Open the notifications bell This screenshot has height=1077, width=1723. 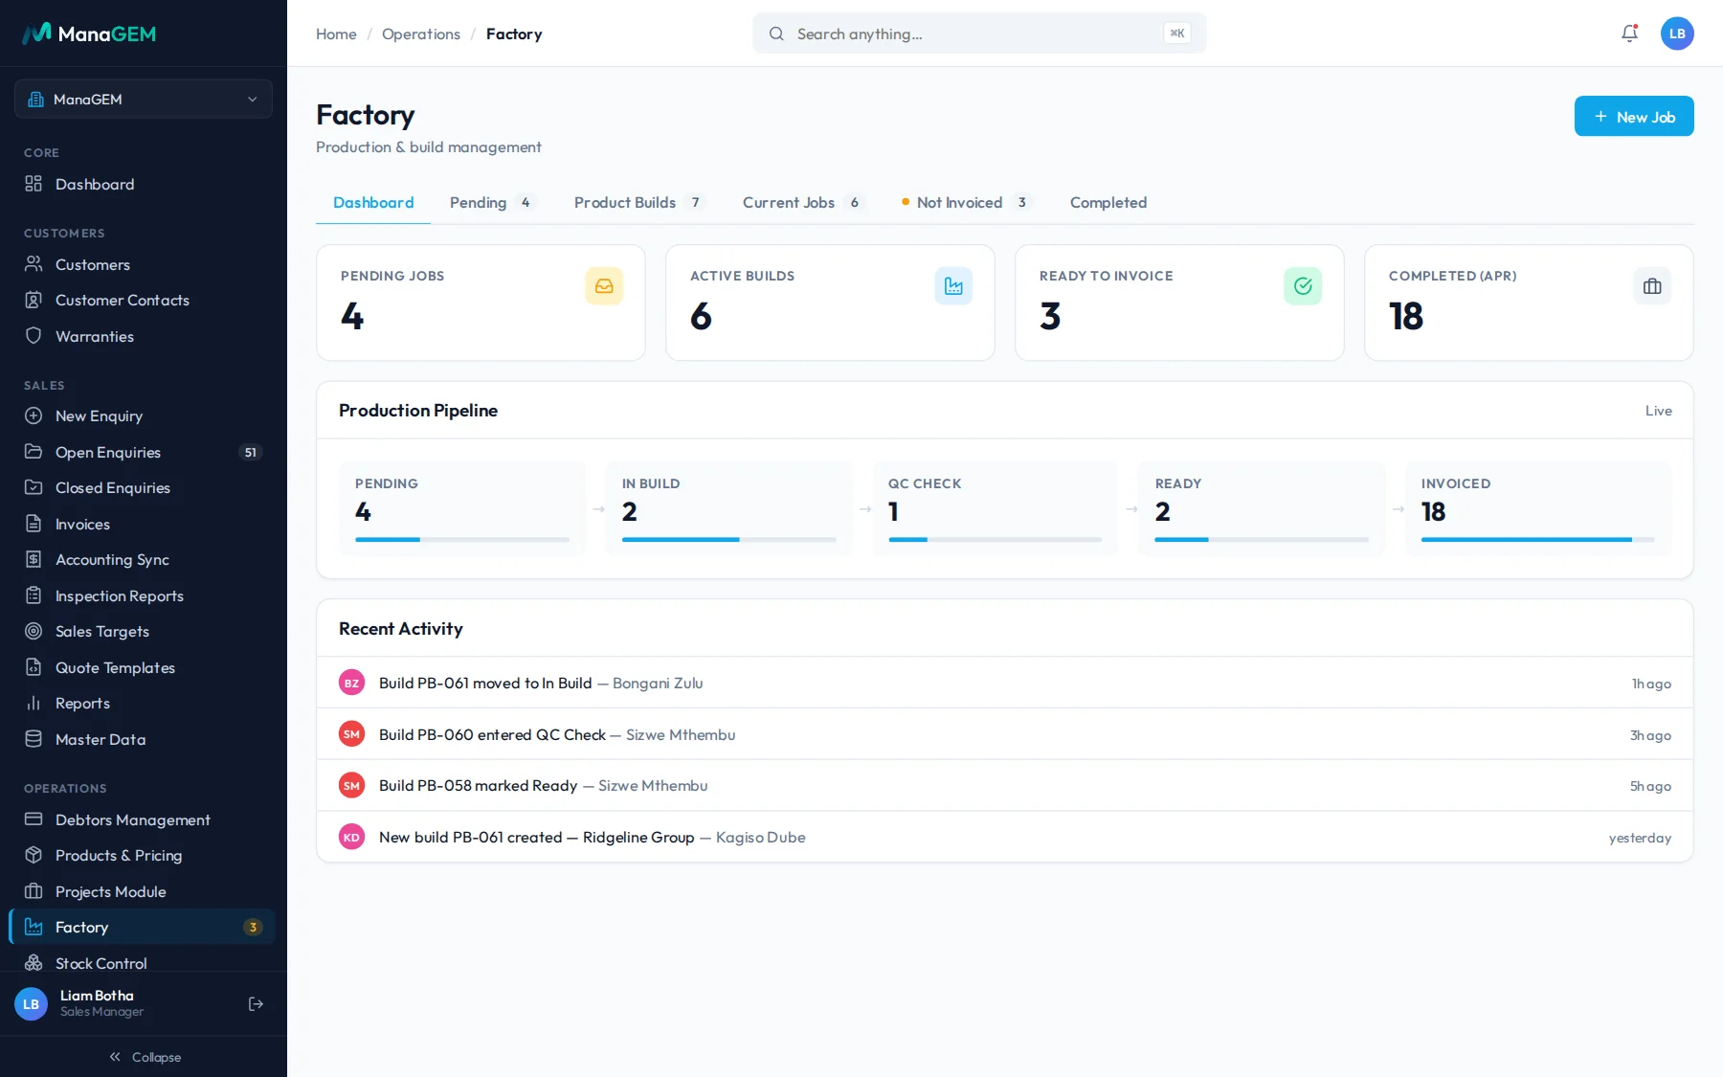click(1629, 34)
